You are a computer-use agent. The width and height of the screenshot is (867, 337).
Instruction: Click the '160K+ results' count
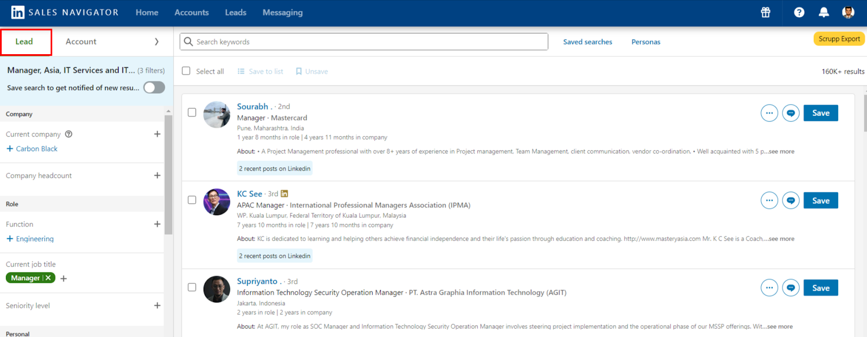[x=843, y=72]
